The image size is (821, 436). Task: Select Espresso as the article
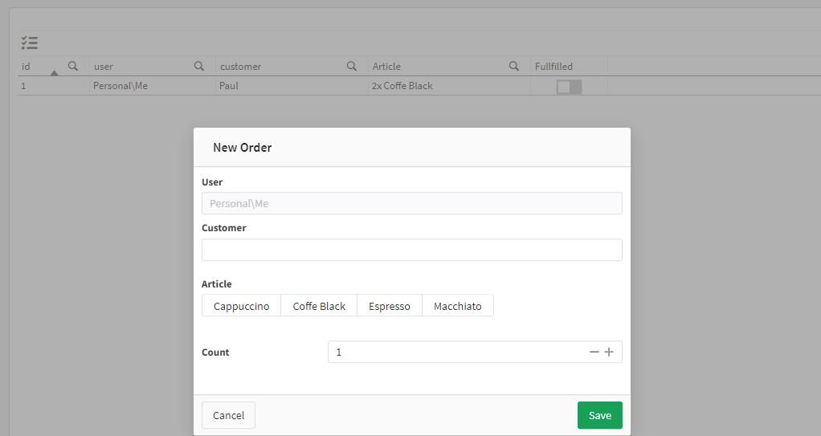click(389, 306)
